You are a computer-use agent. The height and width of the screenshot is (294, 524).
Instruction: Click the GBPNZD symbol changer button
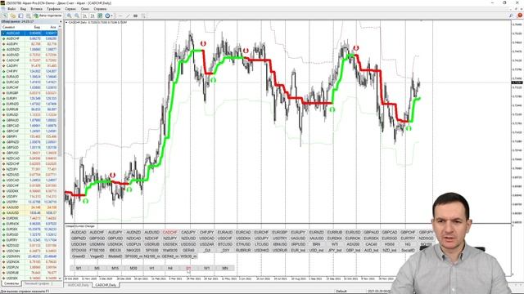point(79,238)
